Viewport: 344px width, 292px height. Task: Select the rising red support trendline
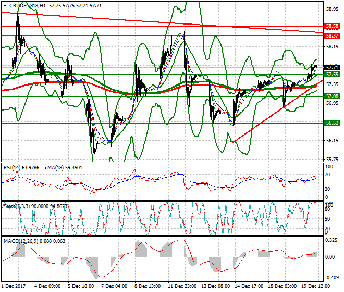(271, 115)
